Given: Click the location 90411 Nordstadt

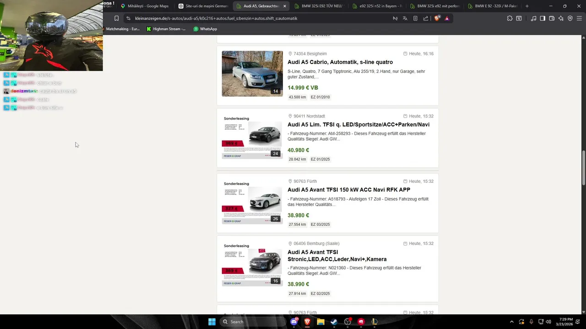Looking at the screenshot, I should point(309,116).
